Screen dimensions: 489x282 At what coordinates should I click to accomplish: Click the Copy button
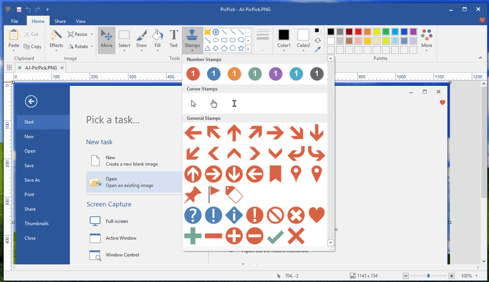click(32, 47)
